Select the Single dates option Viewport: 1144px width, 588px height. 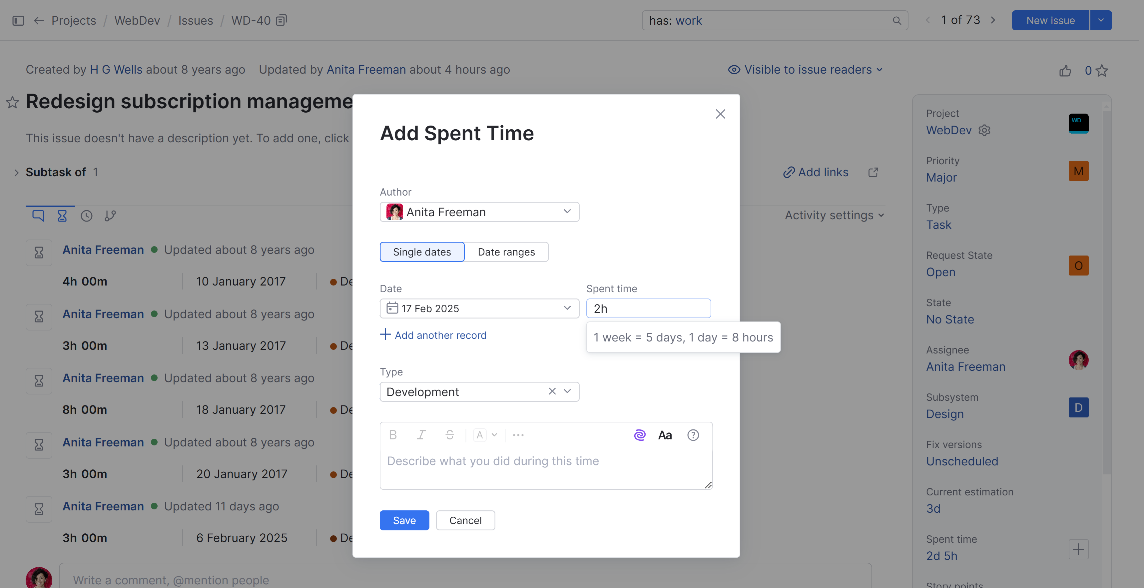point(422,252)
